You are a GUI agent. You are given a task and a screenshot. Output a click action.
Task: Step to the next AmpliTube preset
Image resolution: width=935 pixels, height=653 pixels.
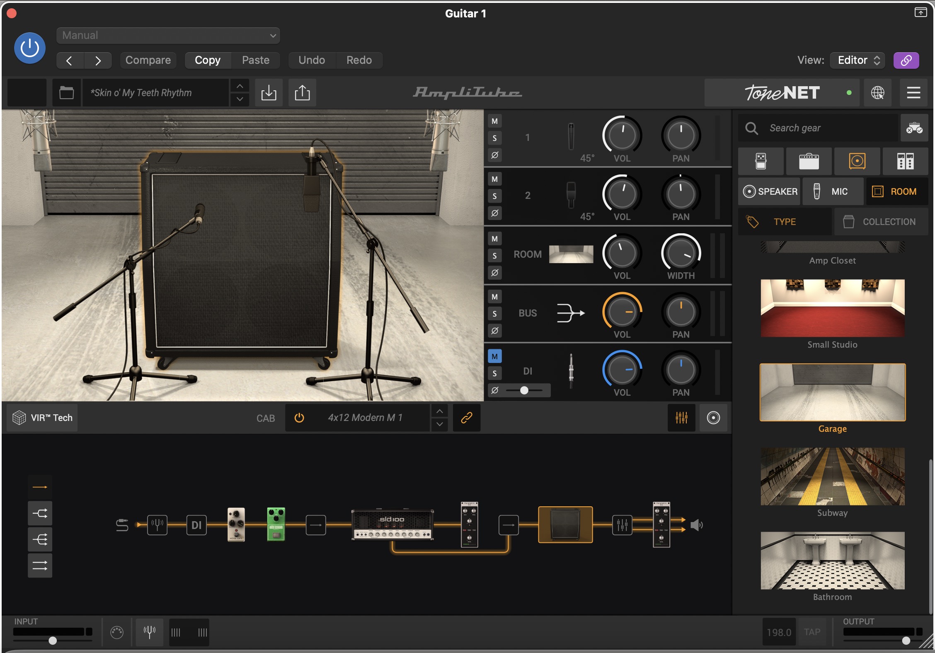[240, 99]
